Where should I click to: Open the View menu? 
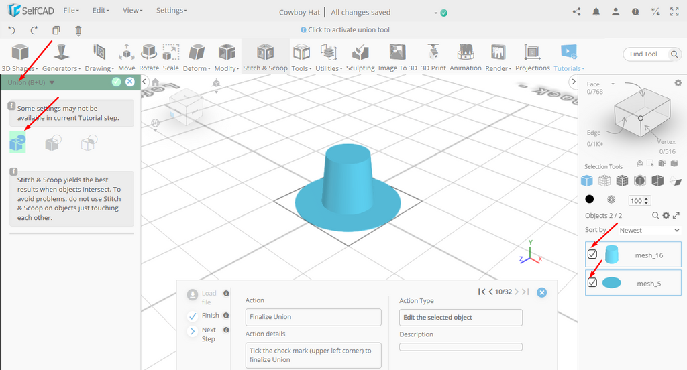click(x=132, y=11)
